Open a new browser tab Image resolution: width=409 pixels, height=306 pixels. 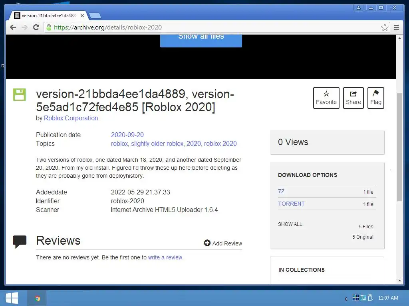(x=95, y=16)
